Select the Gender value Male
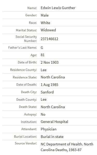 pyautogui.click(x=44, y=15)
